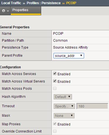The image size is (109, 135).
Task: Click the PCOIP breadcrumb title
Action: (x=71, y=3)
